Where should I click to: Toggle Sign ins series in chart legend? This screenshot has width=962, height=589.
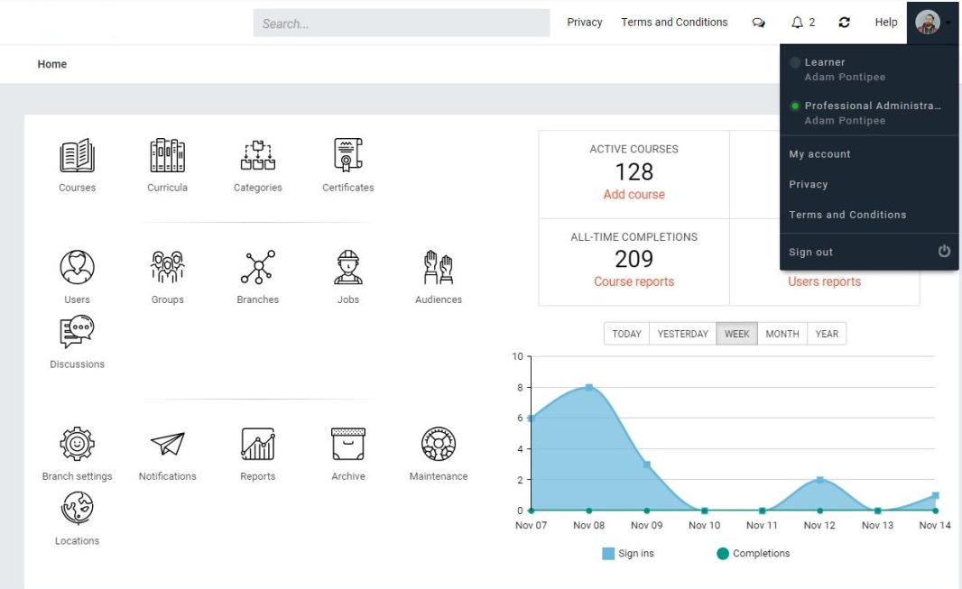[x=628, y=554]
